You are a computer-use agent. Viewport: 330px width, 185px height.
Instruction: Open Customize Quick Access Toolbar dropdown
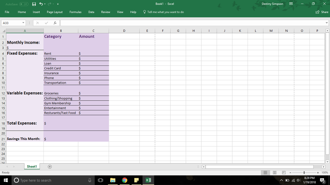pos(58,4)
